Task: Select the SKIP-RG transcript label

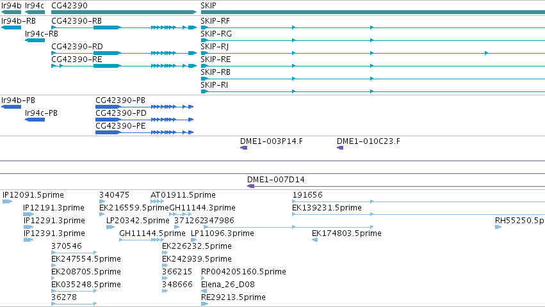Action: pos(216,34)
